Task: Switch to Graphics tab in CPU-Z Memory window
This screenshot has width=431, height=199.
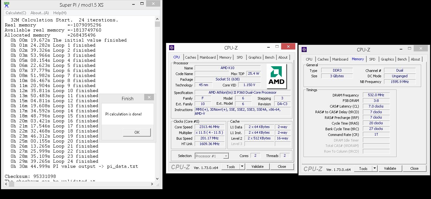Action: pyautogui.click(x=387, y=59)
